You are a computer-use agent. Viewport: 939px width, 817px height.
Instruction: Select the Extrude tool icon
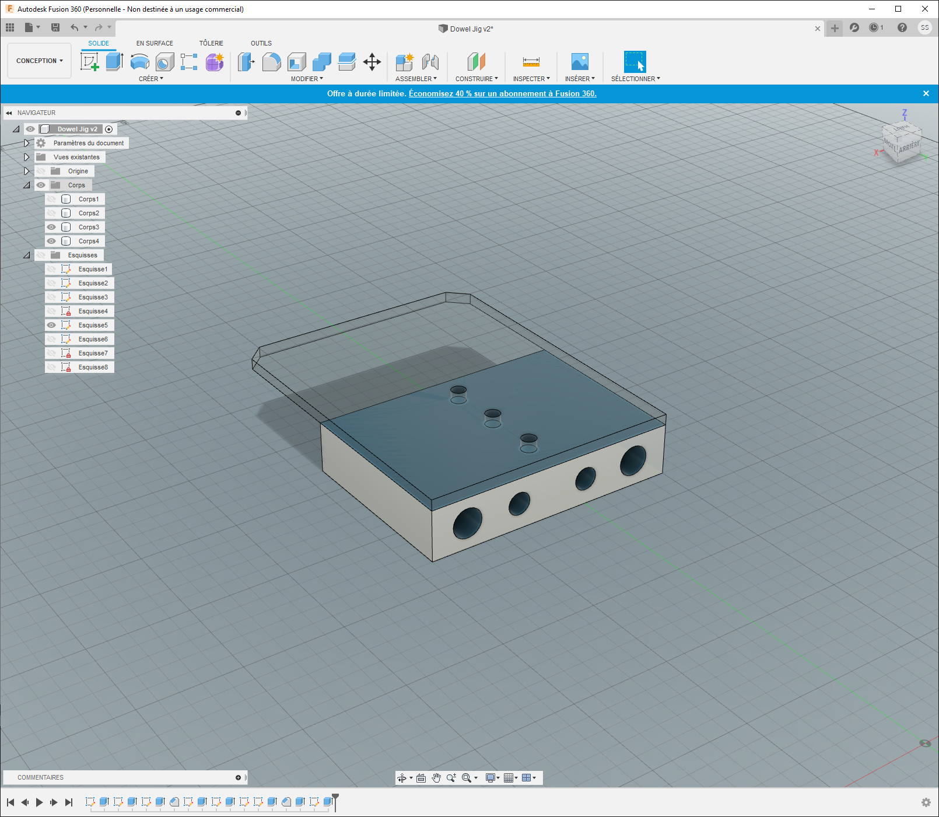(x=114, y=61)
